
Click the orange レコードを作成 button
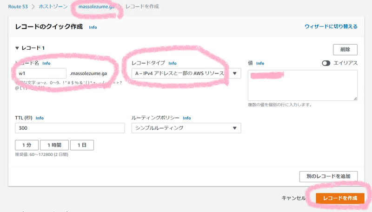coord(340,198)
